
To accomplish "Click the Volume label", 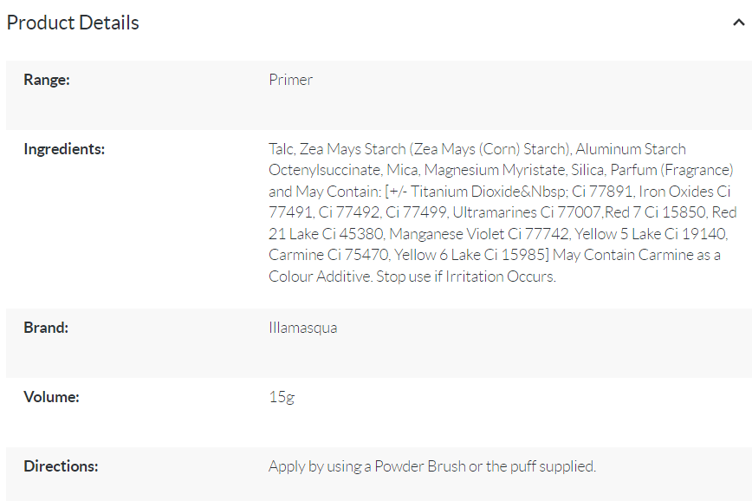I will pos(51,397).
